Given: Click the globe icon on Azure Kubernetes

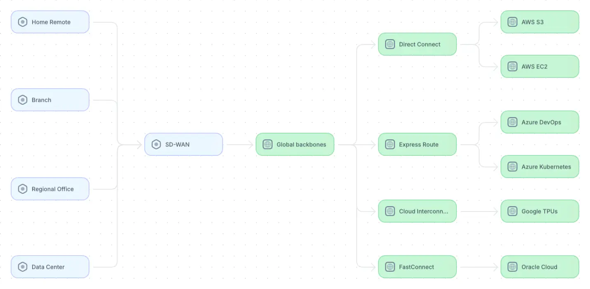Looking at the screenshot, I should point(512,167).
